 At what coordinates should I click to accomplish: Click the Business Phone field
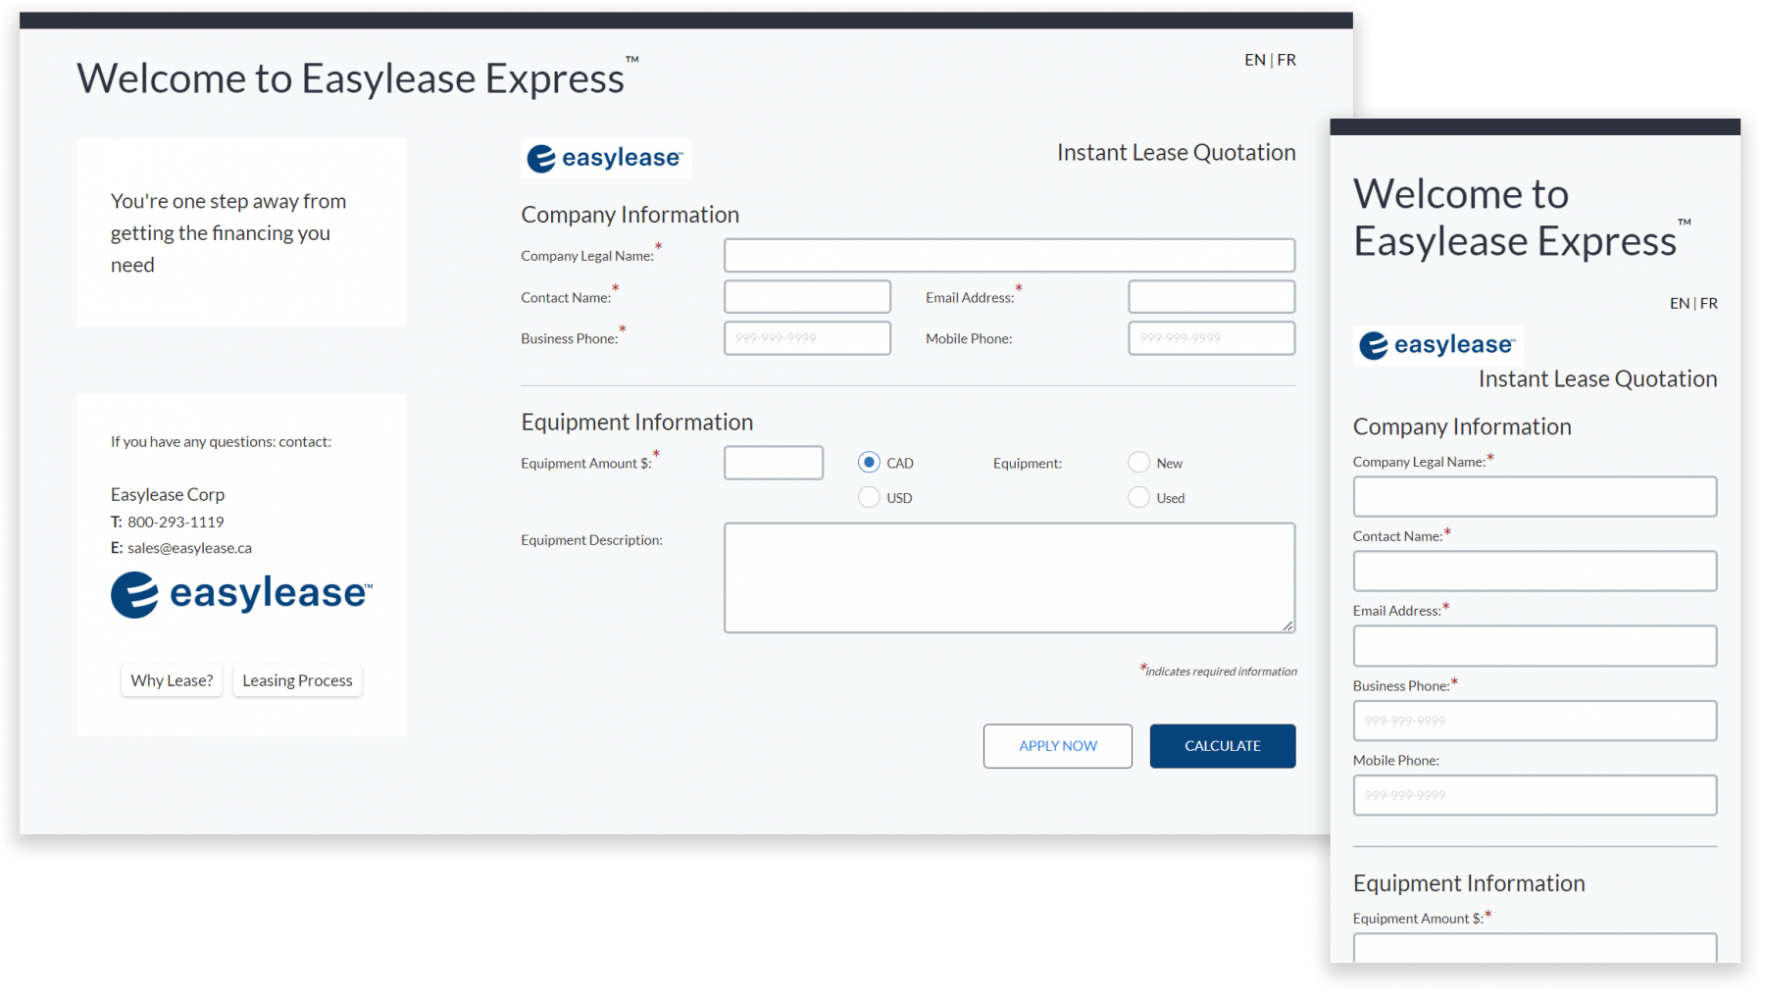[x=806, y=337]
